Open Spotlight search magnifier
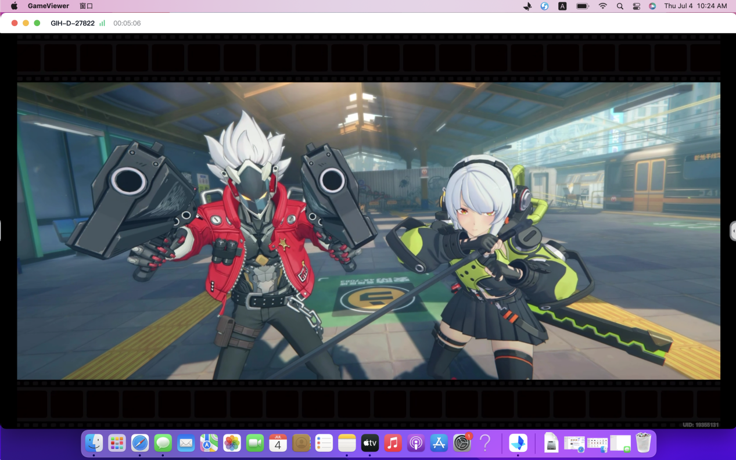This screenshot has height=460, width=736. [620, 6]
